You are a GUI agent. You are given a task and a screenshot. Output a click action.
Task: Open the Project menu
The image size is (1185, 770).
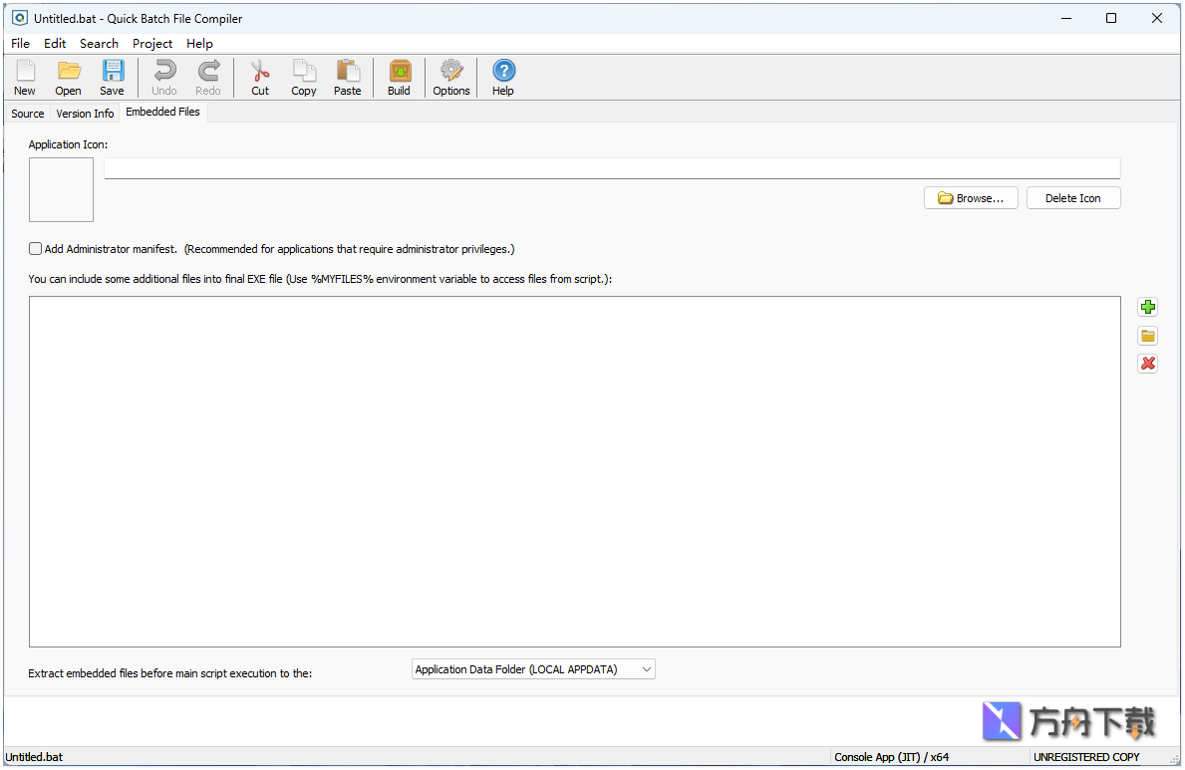[151, 43]
